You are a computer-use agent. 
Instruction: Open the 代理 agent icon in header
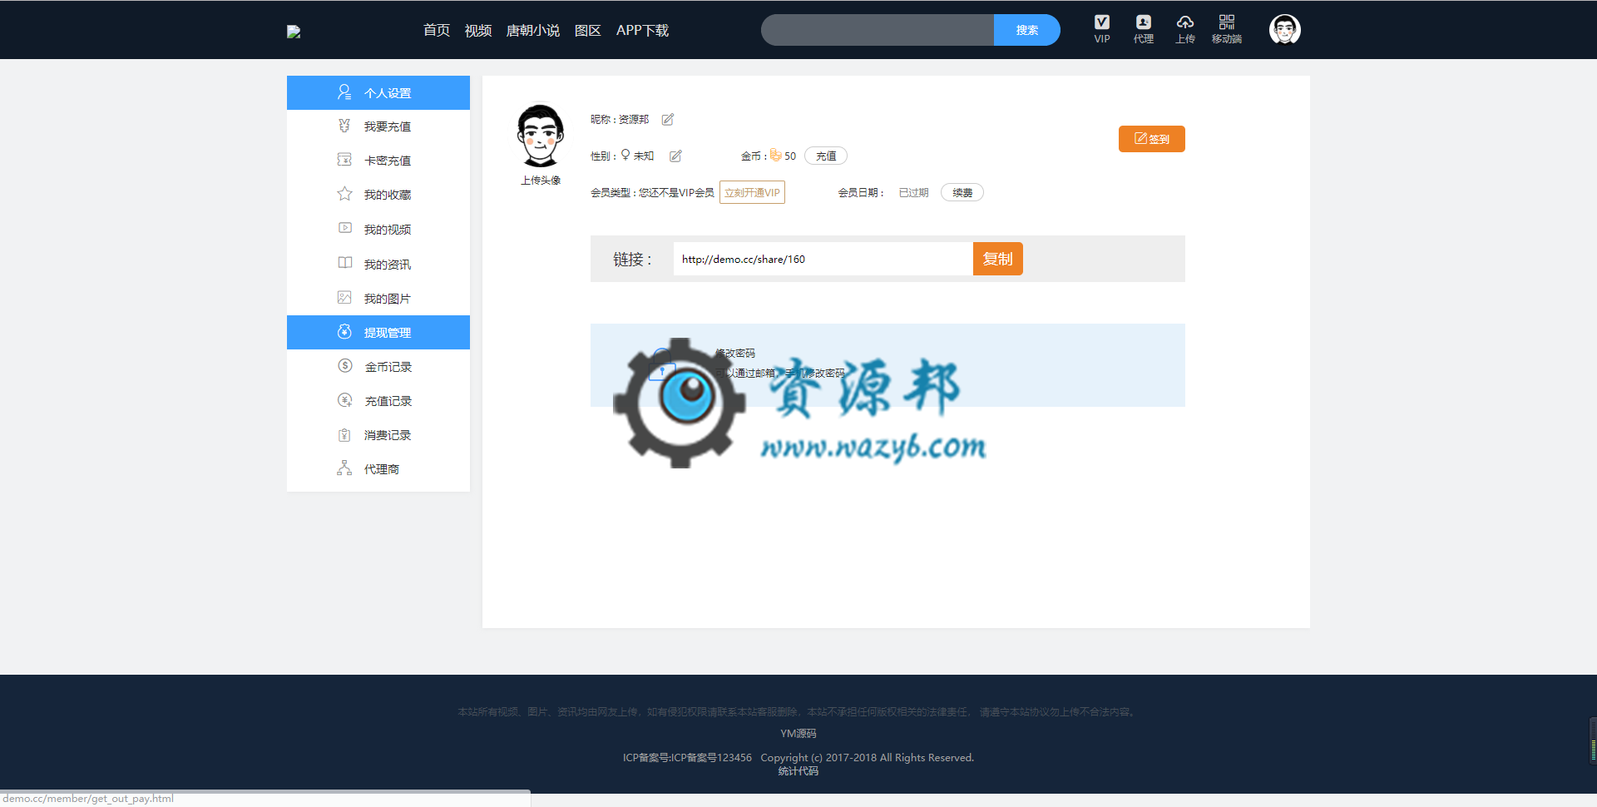1143,29
